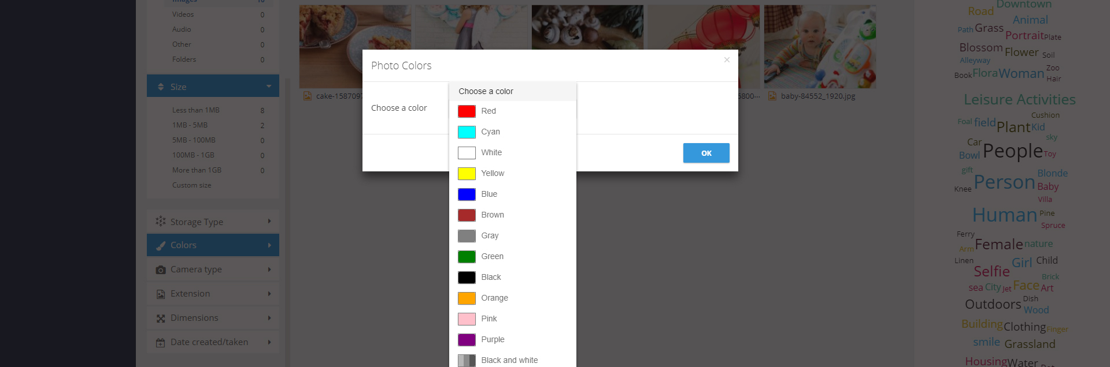Close the Photo Colors dialog
Image resolution: width=1110 pixels, height=367 pixels.
coord(727,60)
